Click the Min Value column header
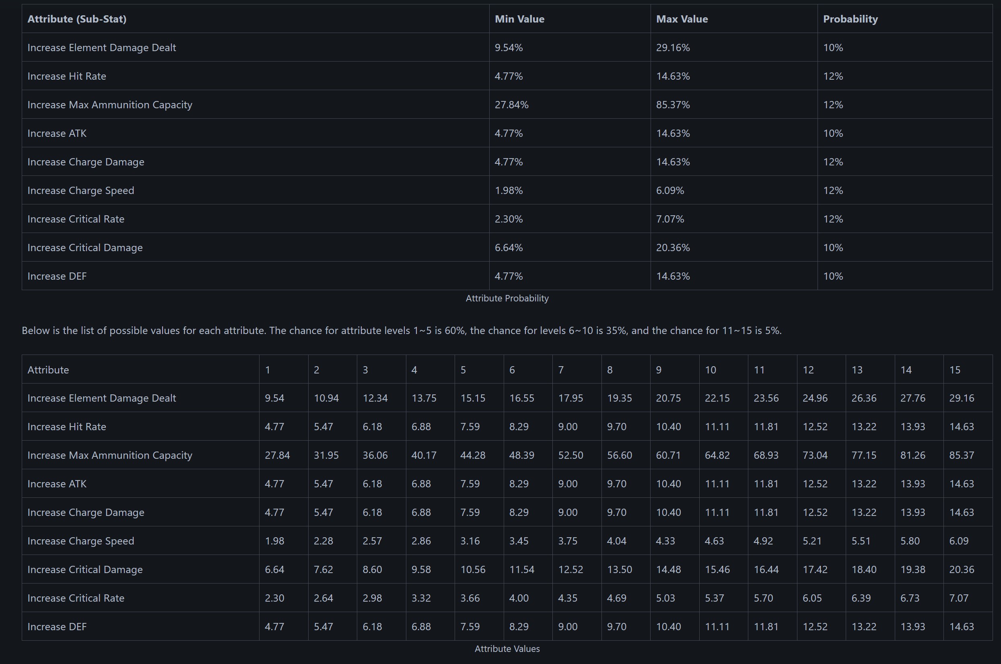Image resolution: width=1001 pixels, height=664 pixels. pyautogui.click(x=519, y=19)
